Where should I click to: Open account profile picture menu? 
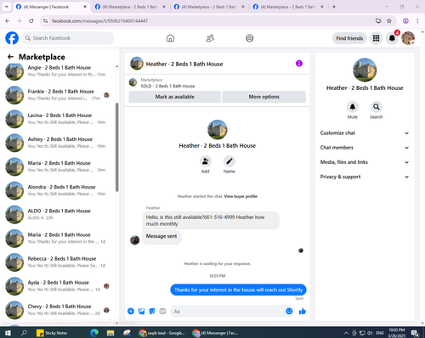408,38
